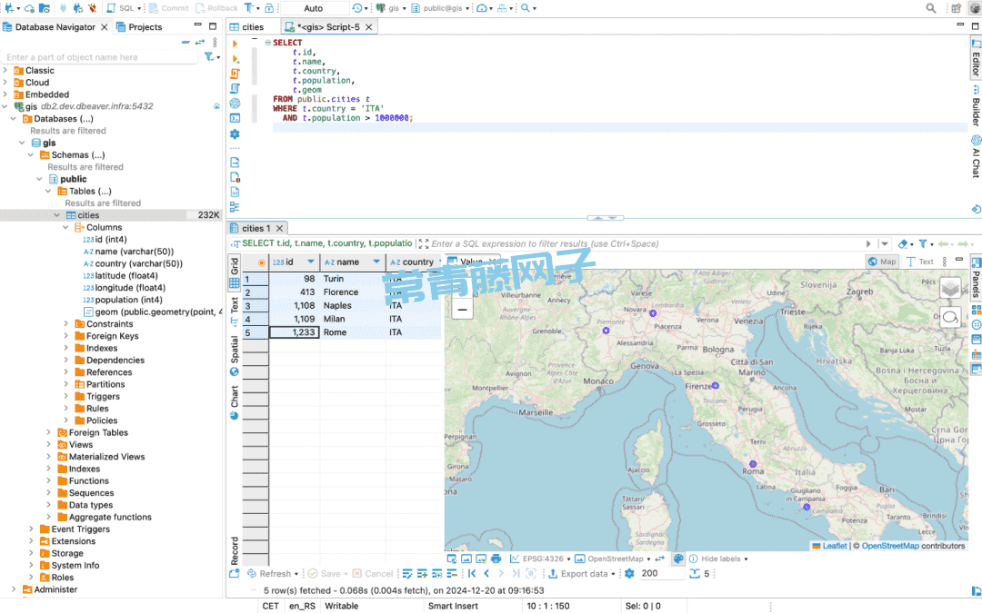Switch to the Projects tab

pyautogui.click(x=139, y=27)
